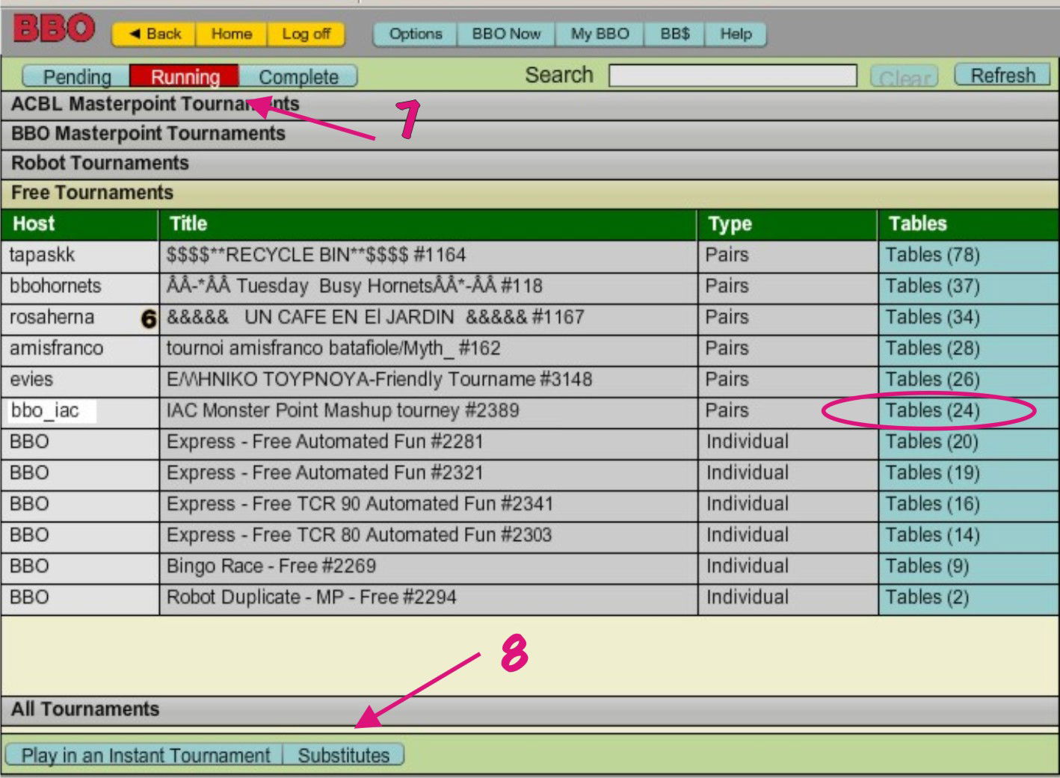Open the Options menu
The image size is (1060, 778).
click(416, 34)
